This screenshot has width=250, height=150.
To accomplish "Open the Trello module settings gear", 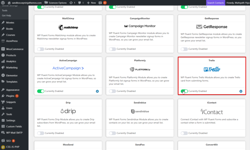I will (x=241, y=91).
